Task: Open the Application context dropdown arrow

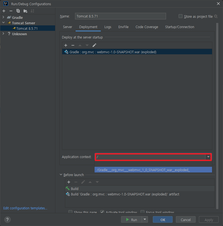Action: coord(208,157)
